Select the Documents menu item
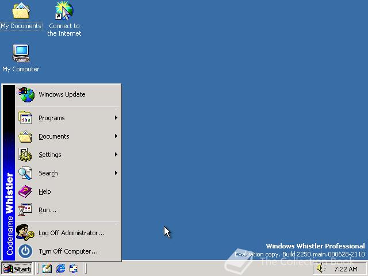 tap(68, 136)
